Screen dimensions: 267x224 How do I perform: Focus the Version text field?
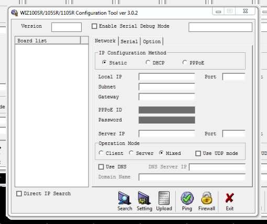pyautogui.click(x=66, y=27)
